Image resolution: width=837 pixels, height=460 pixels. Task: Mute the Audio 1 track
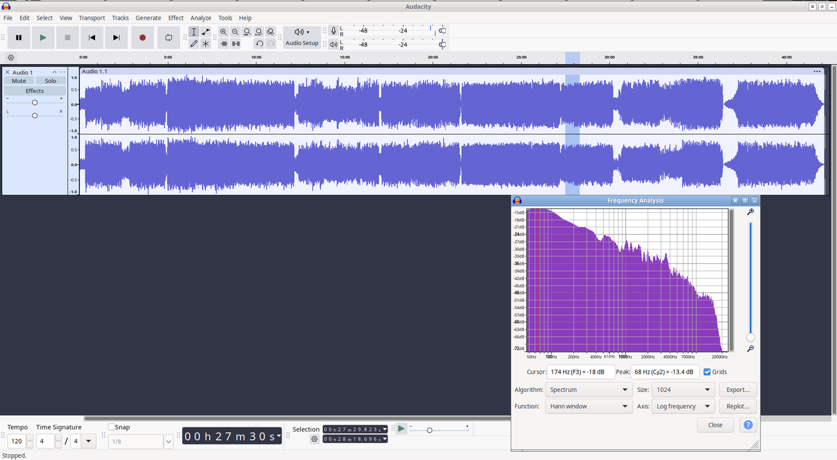tap(19, 81)
